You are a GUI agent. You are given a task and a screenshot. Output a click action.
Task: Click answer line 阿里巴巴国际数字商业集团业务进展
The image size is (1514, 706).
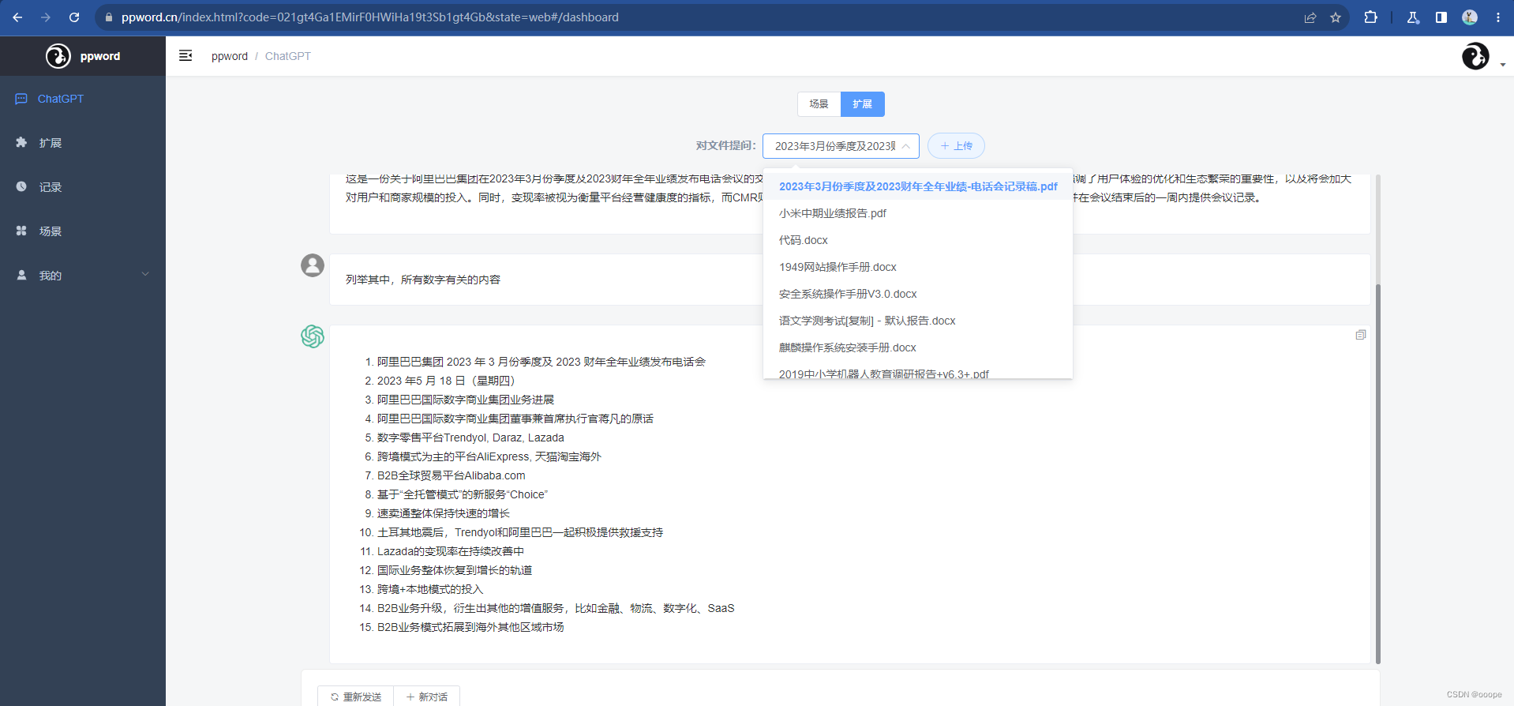tap(466, 400)
